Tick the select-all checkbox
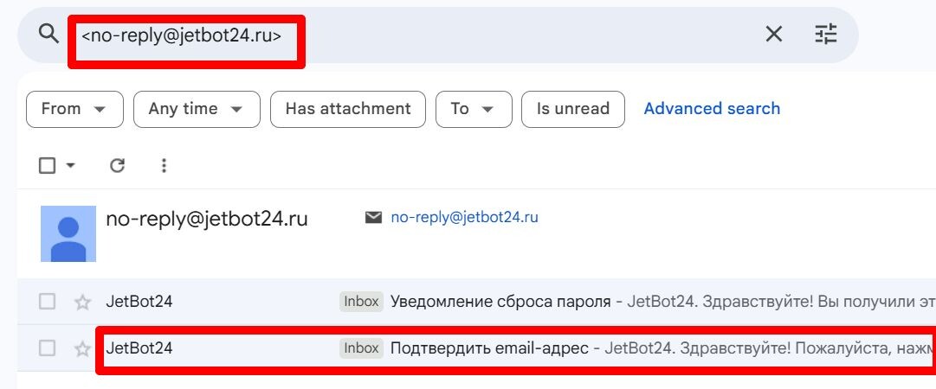Viewport: 936px width, 389px height. pyautogui.click(x=48, y=165)
